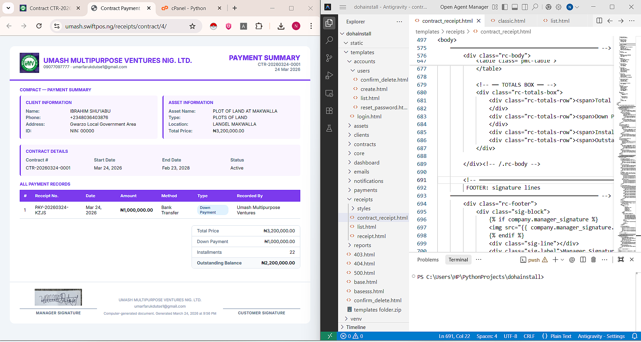
Task: Click the Antigravity hamburger menu icon
Action: tap(343, 7)
